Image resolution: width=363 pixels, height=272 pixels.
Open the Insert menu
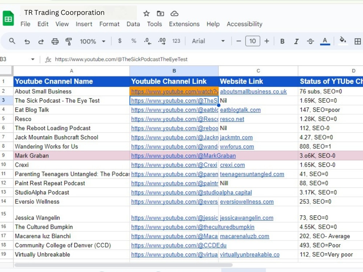coord(84,24)
